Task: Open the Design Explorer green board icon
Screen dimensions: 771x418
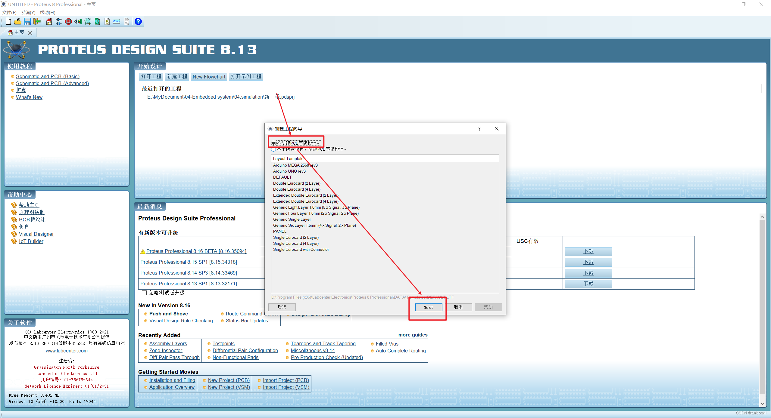Action: point(97,21)
